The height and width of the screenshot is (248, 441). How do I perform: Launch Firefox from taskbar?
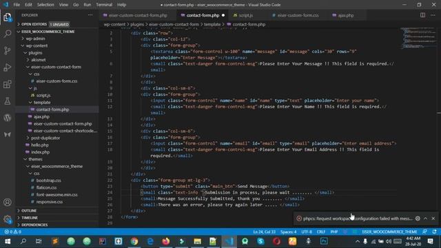[166, 241]
